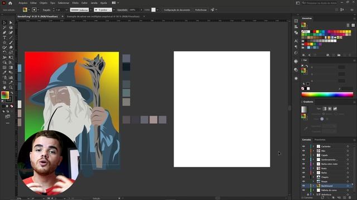Click the Home icon in top bar
The height and width of the screenshot is (200, 357).
(10, 3)
